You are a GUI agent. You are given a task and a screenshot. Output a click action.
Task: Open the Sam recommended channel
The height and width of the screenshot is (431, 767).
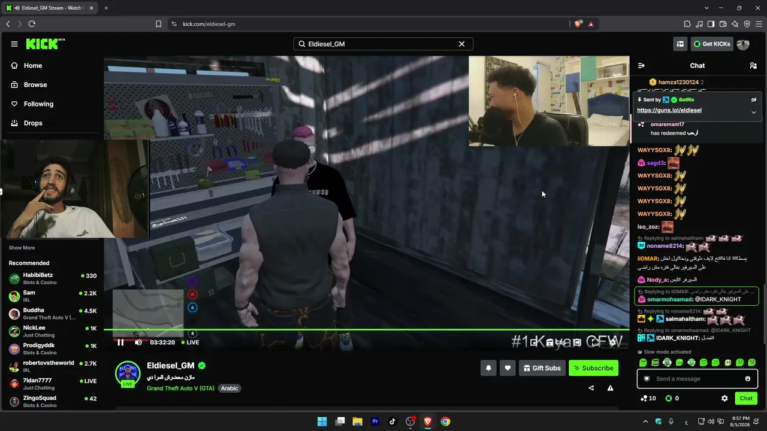53,296
